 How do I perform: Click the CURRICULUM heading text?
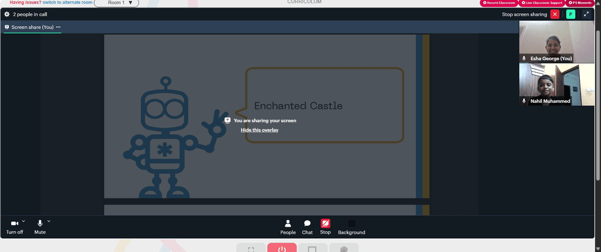[x=304, y=2]
